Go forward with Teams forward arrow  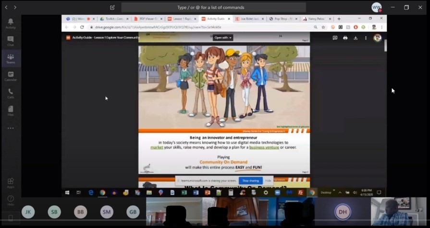click(x=15, y=7)
